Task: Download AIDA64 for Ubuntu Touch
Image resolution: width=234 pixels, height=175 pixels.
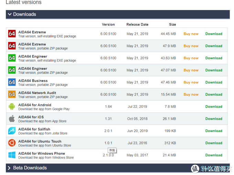Action: [x=214, y=143]
